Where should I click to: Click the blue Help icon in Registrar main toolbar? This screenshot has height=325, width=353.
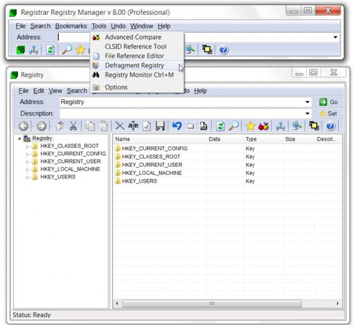[223, 50]
